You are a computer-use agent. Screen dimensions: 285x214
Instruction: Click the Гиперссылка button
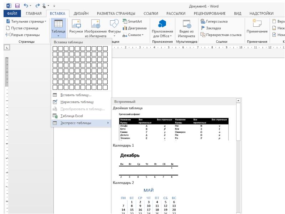point(214,21)
